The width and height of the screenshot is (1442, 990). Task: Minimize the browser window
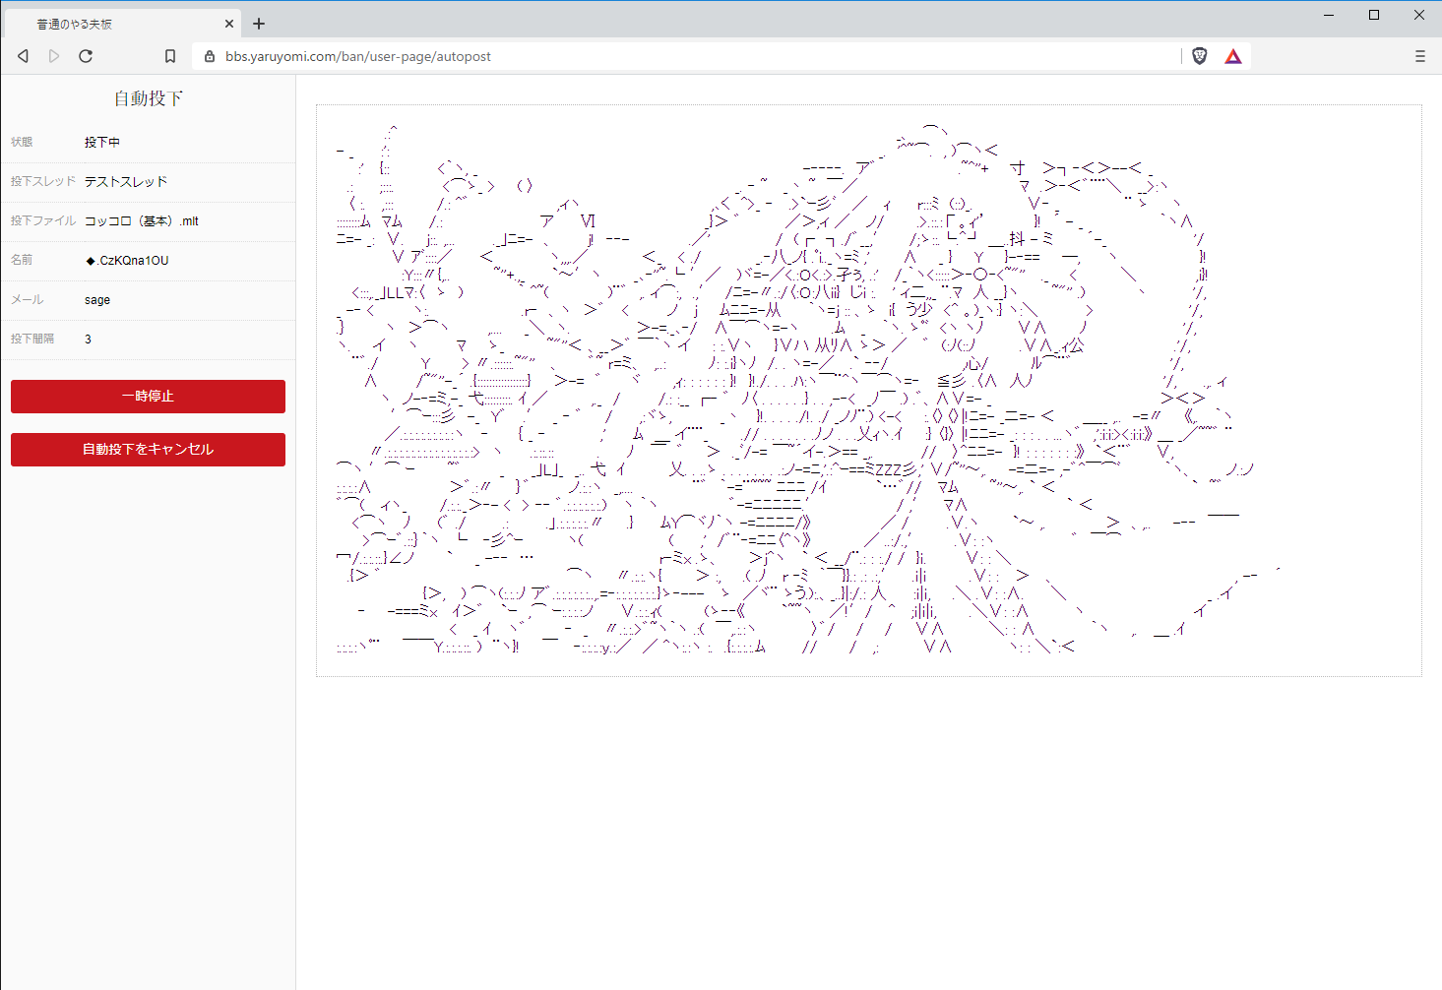tap(1329, 15)
